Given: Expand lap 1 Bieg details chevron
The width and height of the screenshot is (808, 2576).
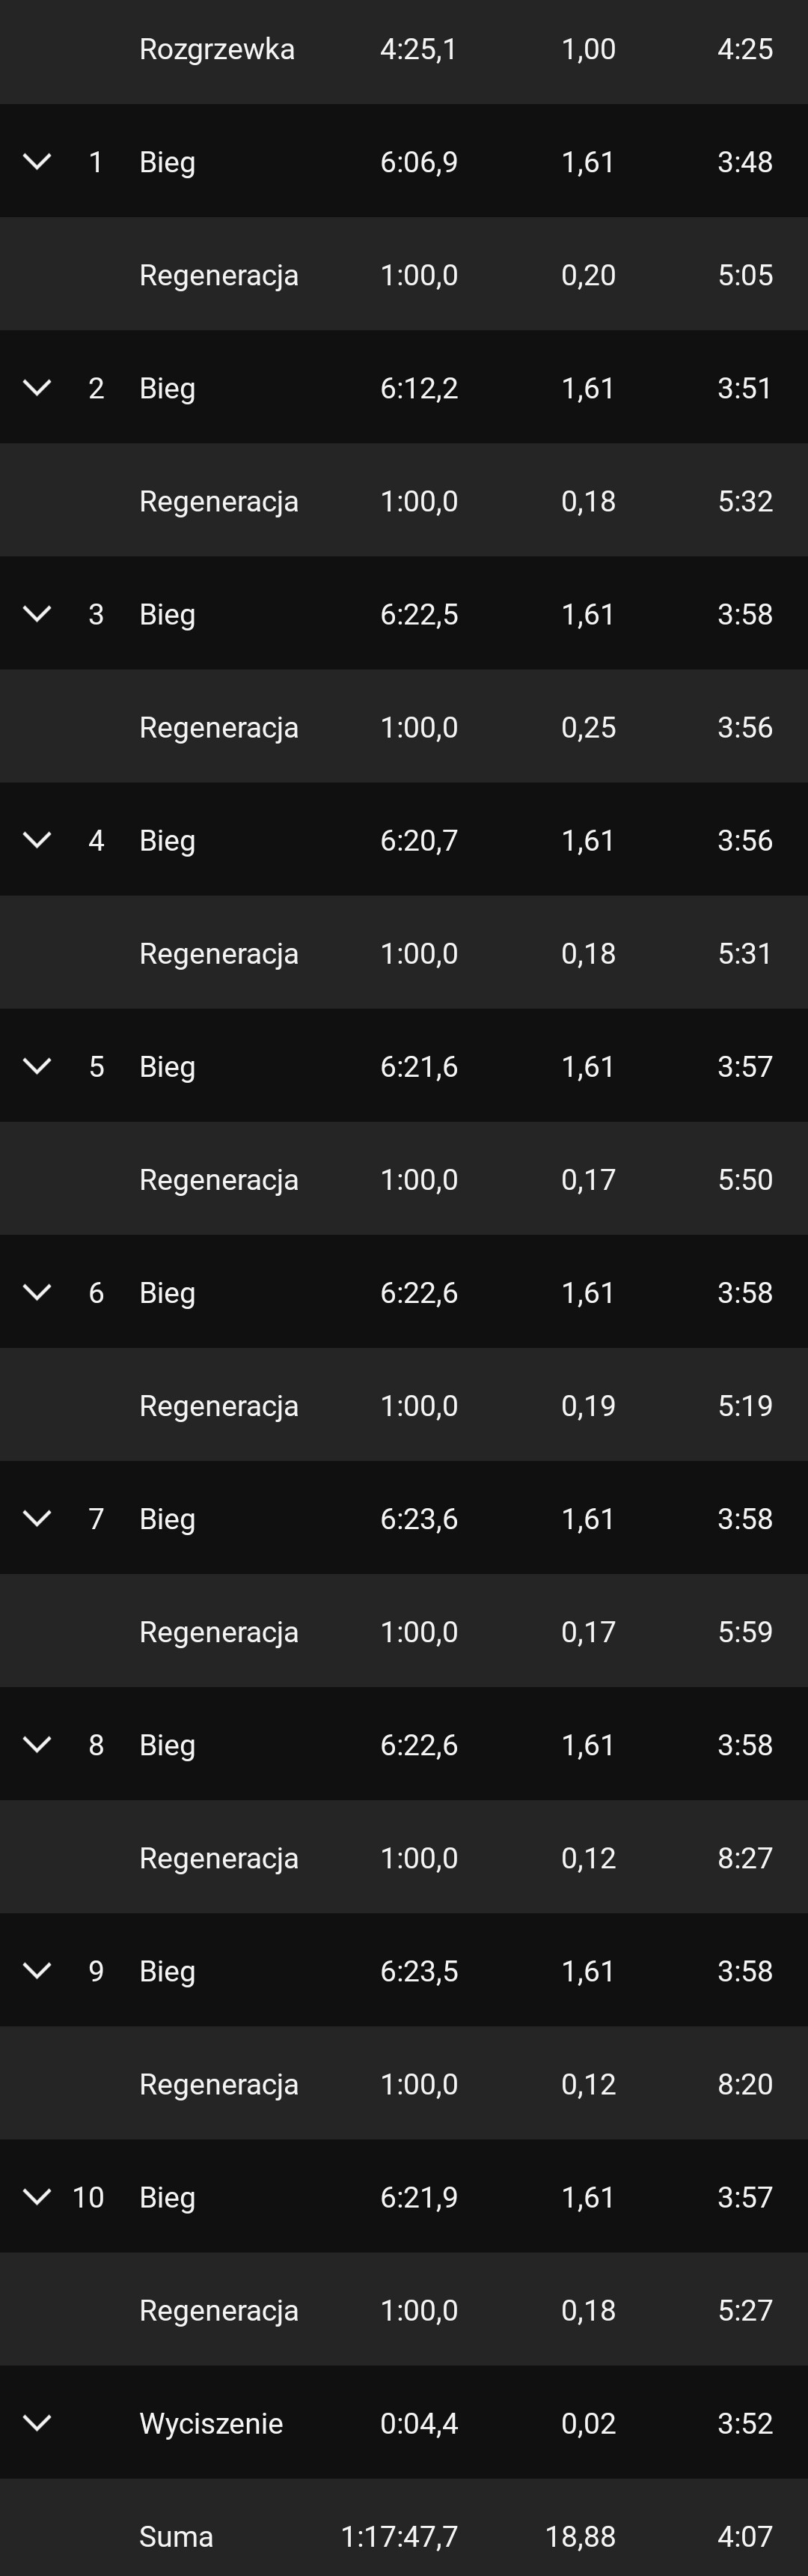Looking at the screenshot, I should (37, 161).
